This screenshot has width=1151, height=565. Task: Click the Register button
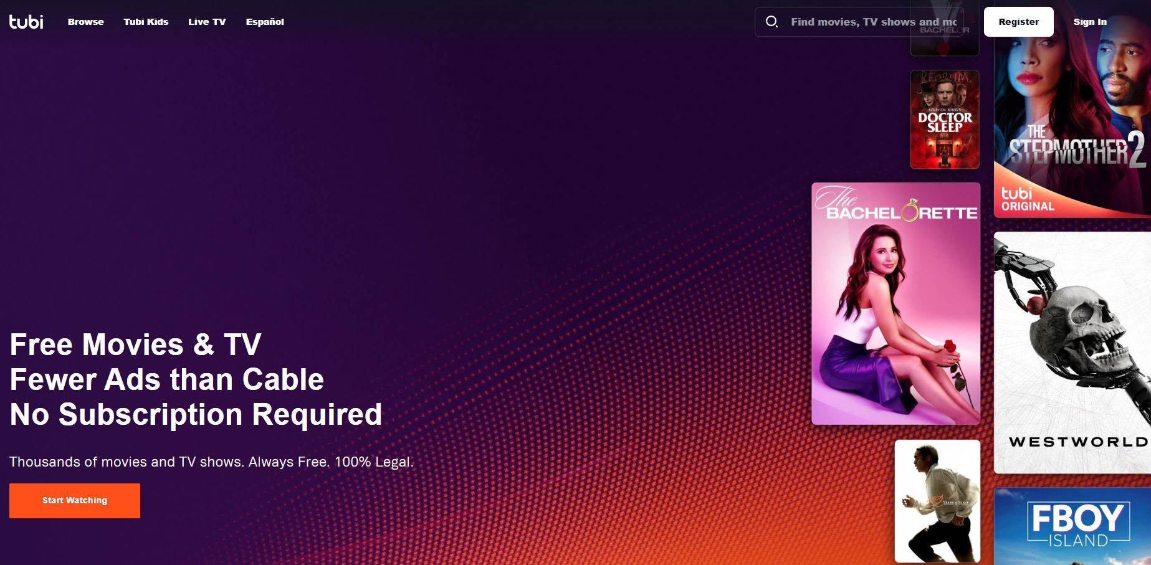point(1018,22)
